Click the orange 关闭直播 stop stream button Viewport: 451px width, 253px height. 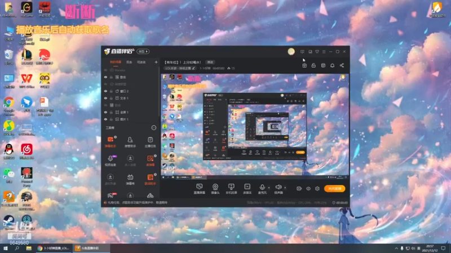[334, 188]
